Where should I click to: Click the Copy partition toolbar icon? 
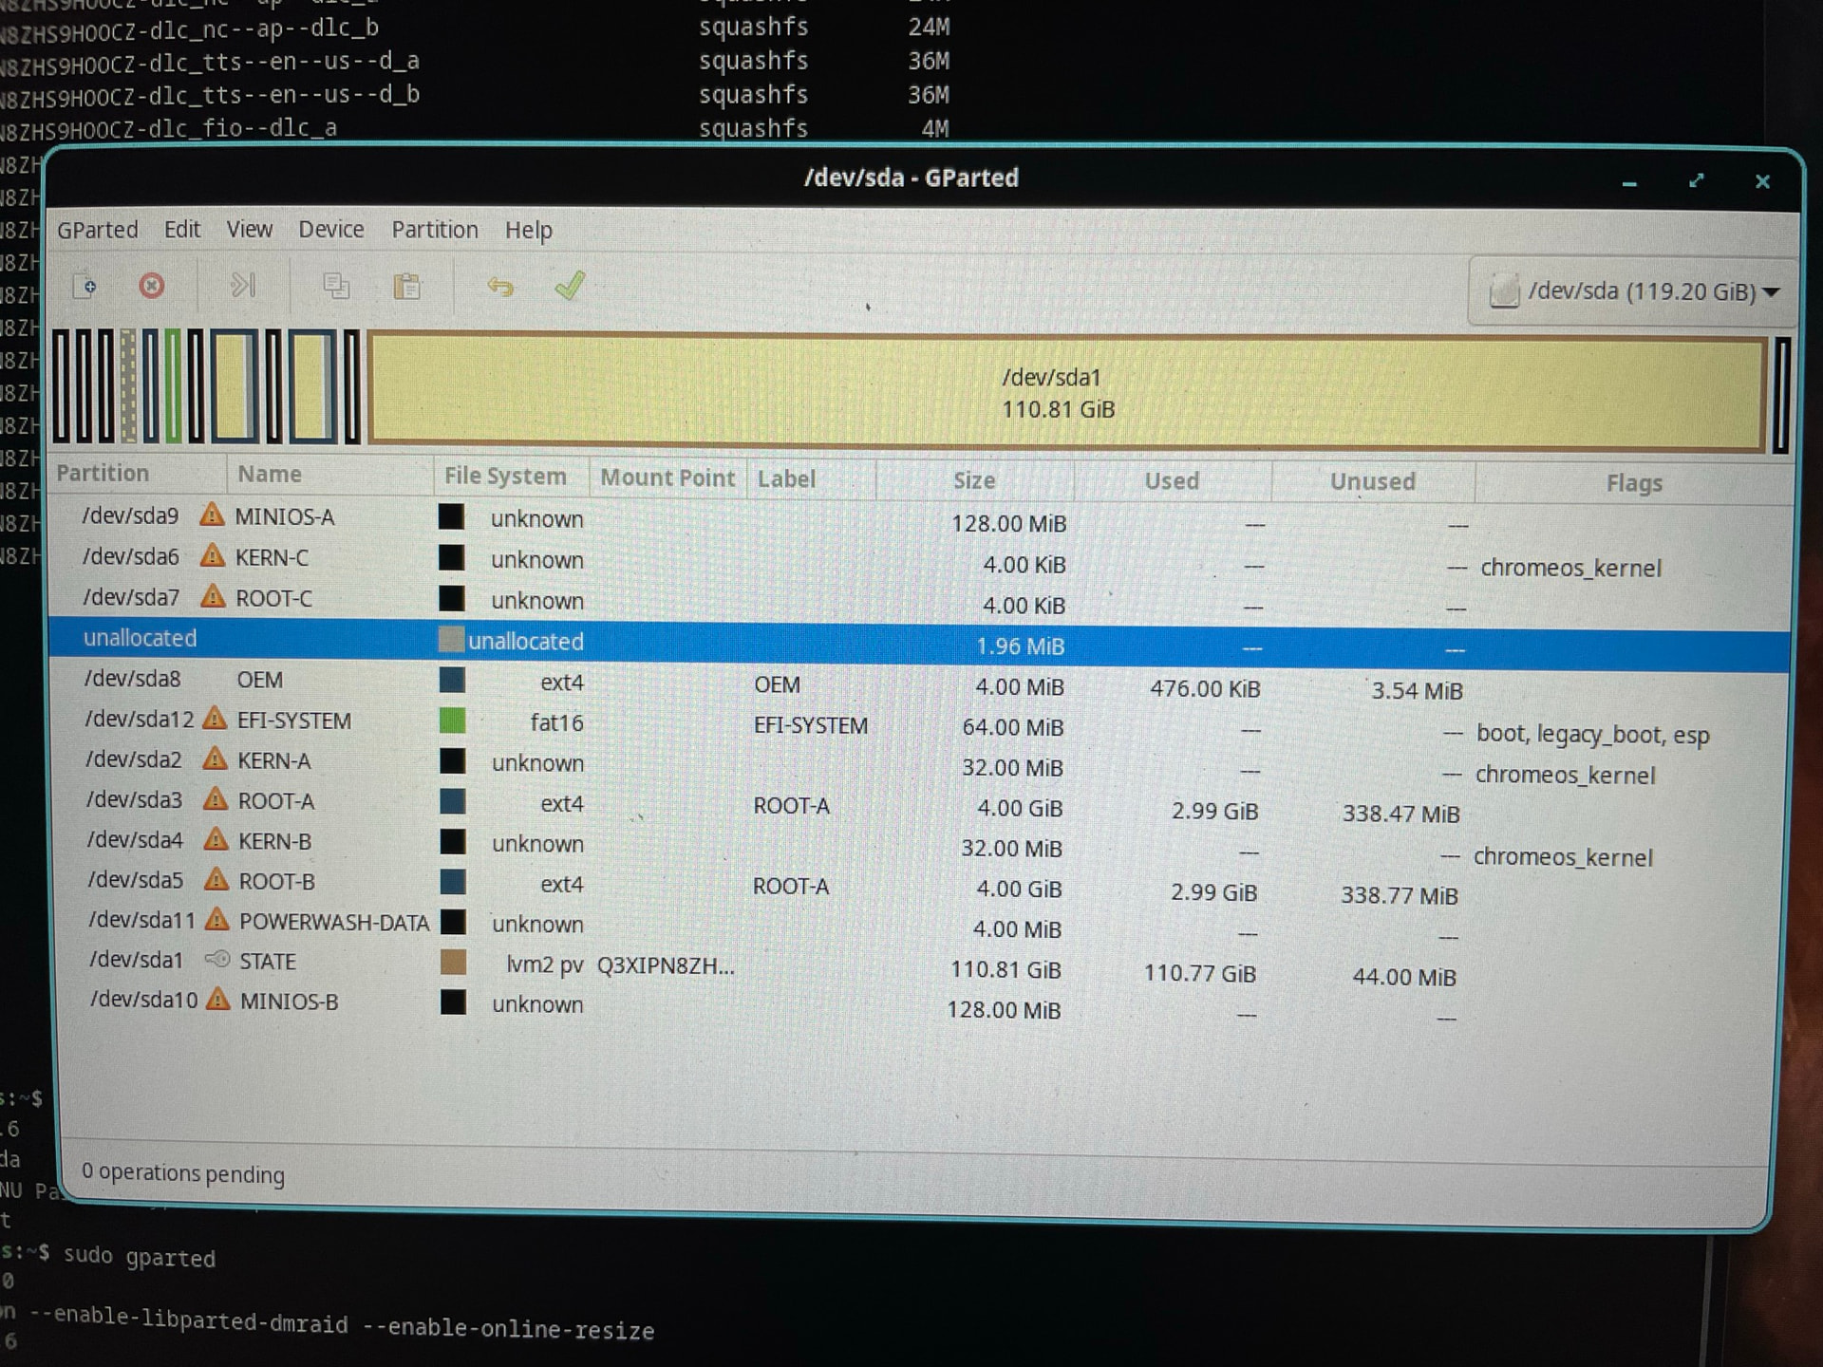(336, 287)
